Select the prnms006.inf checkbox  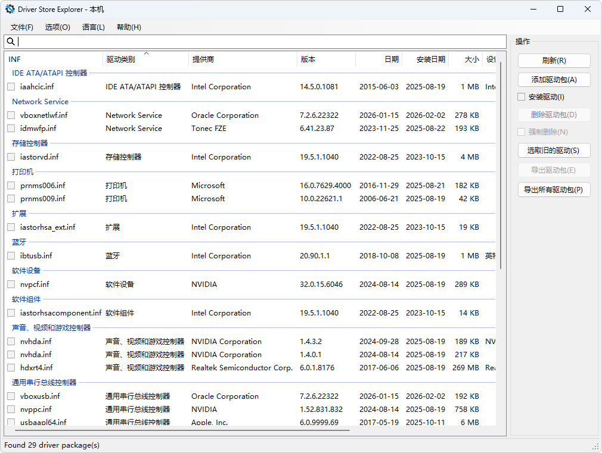click(11, 186)
